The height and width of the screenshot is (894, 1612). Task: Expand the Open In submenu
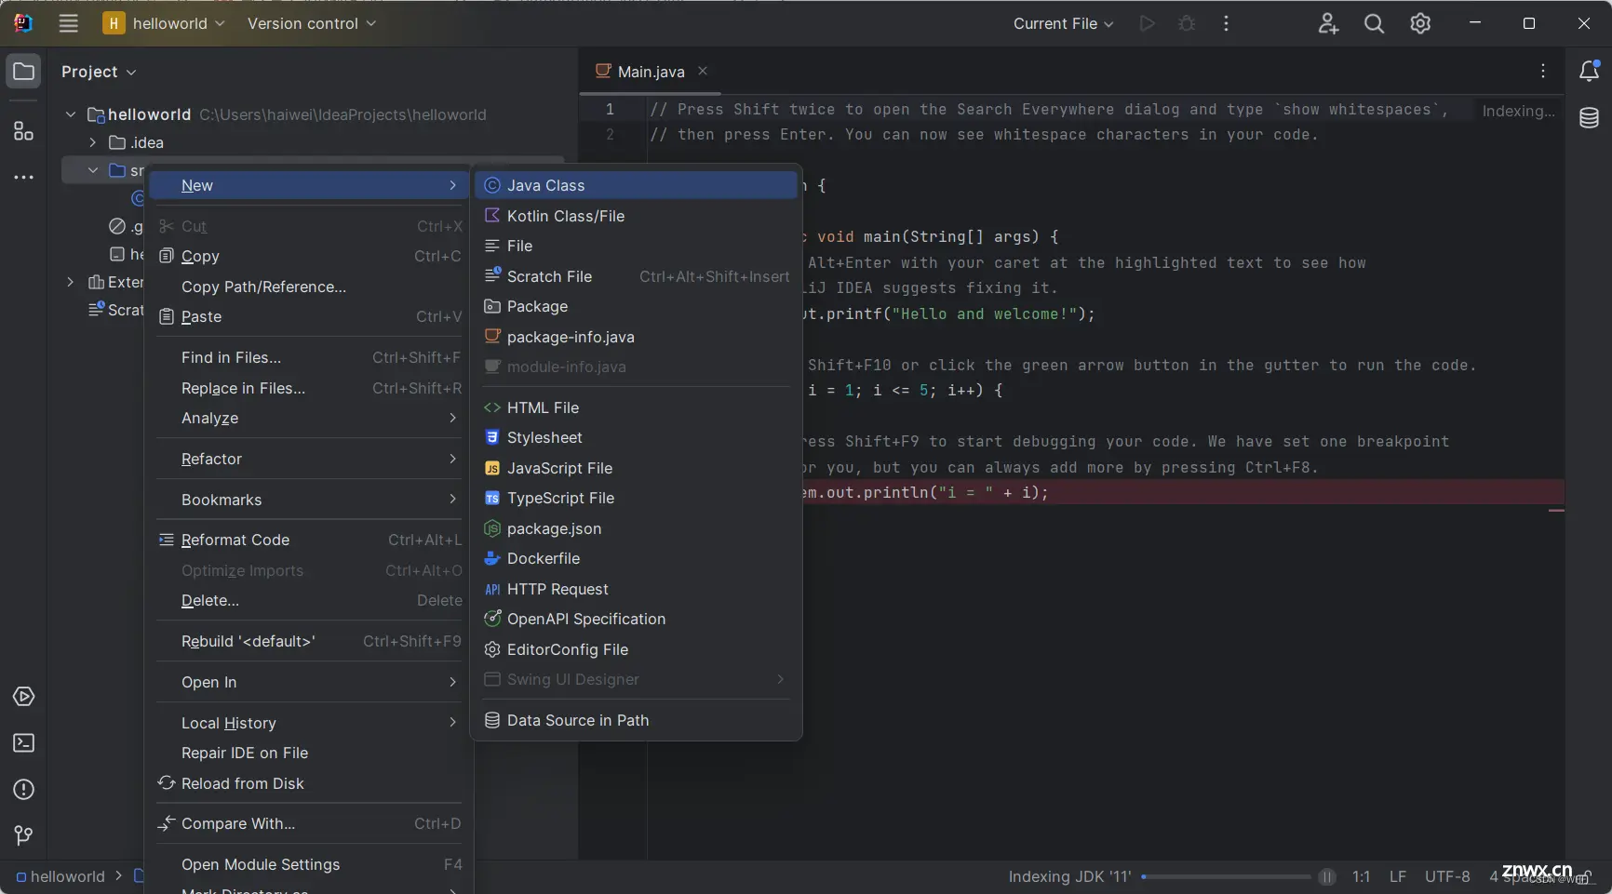click(x=309, y=682)
